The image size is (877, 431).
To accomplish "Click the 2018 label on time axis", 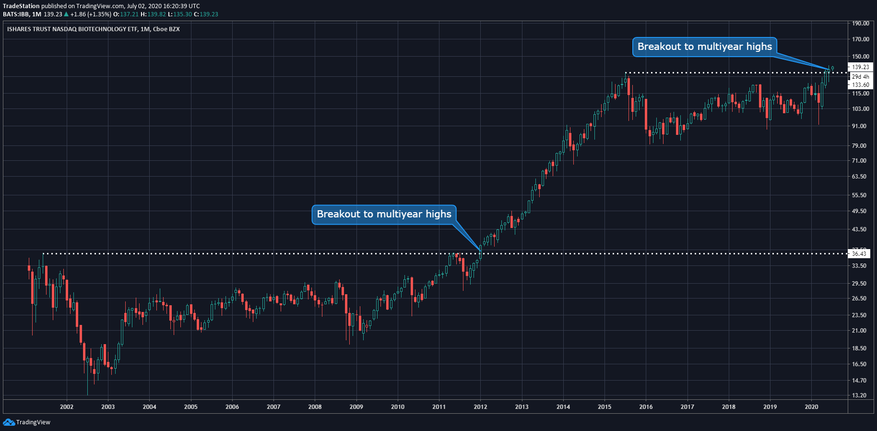I will pos(729,407).
